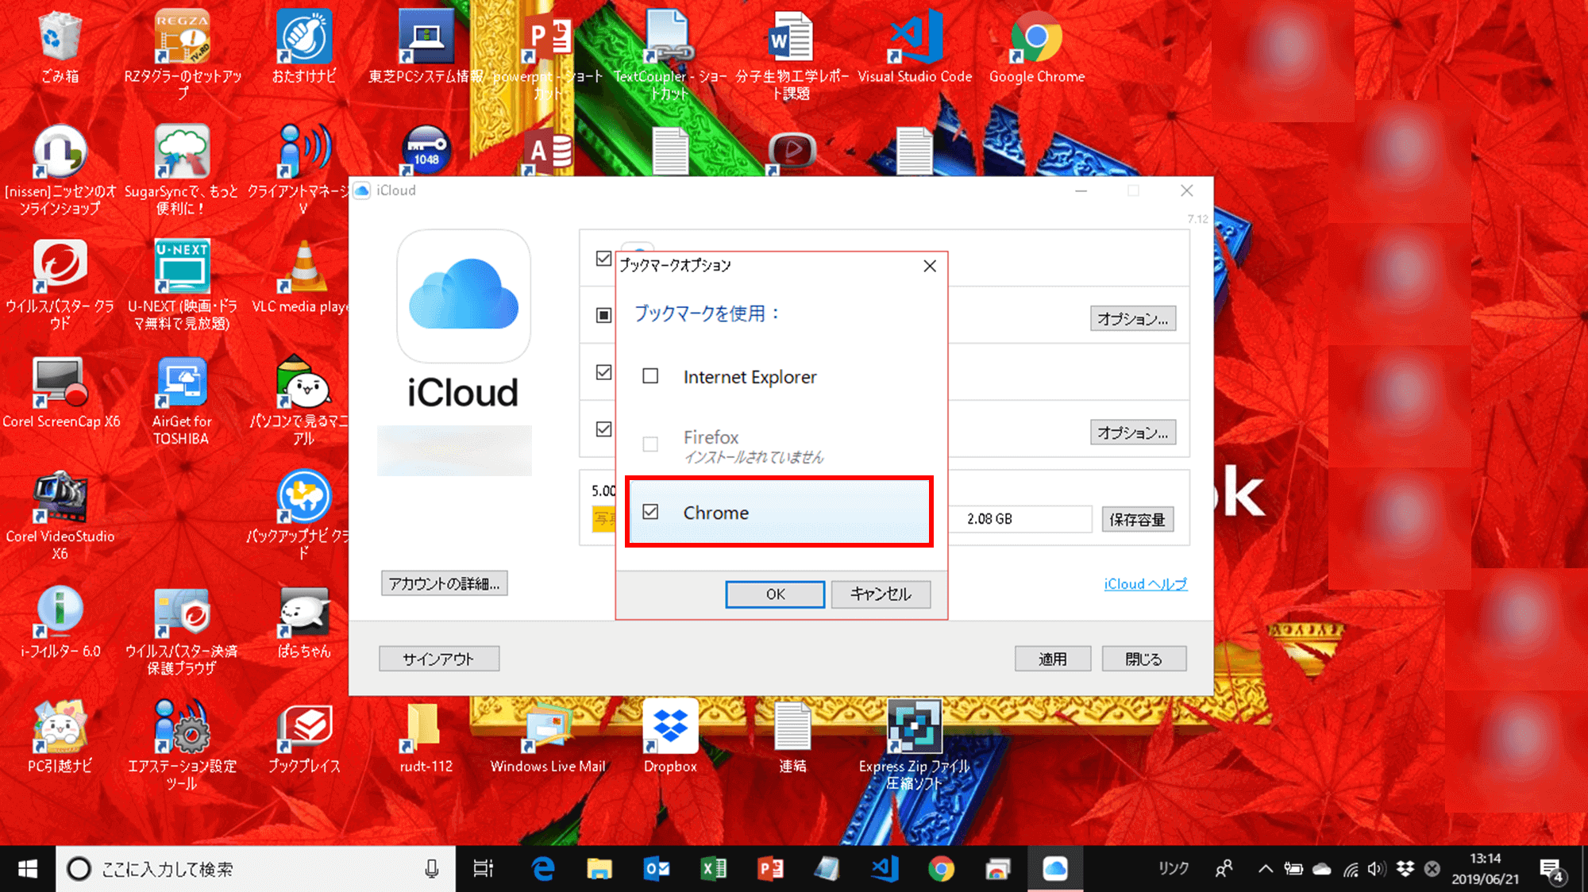Viewport: 1588px width, 892px height.
Task: Click サインアウト button
Action: pyautogui.click(x=438, y=659)
